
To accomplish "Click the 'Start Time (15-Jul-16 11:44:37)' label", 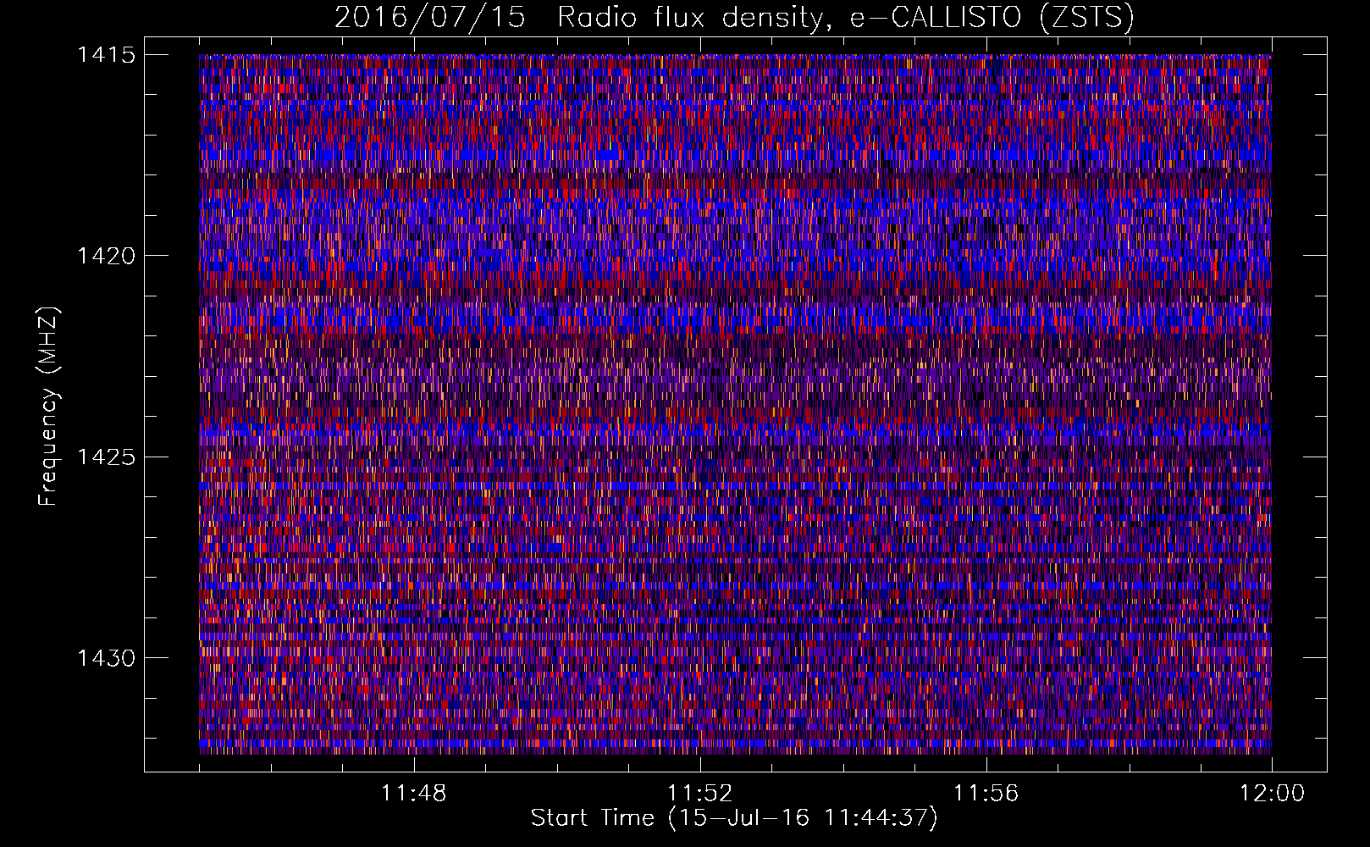I will tap(734, 818).
